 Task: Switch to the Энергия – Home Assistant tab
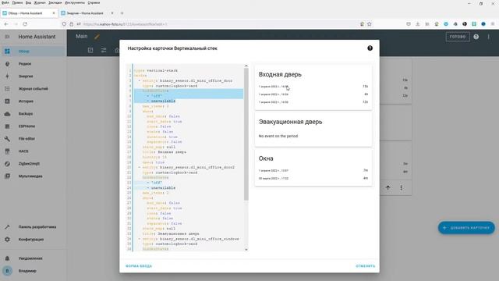(85, 13)
